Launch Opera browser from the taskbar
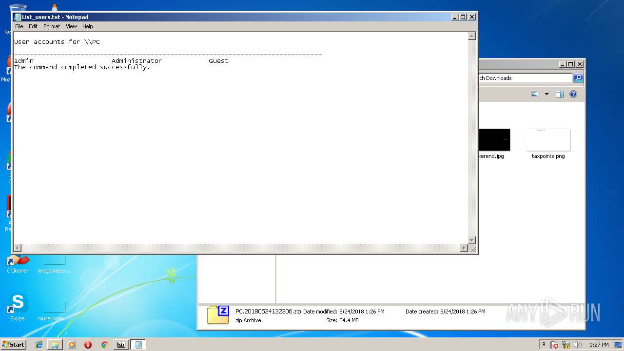The width and height of the screenshot is (624, 351). (x=88, y=345)
